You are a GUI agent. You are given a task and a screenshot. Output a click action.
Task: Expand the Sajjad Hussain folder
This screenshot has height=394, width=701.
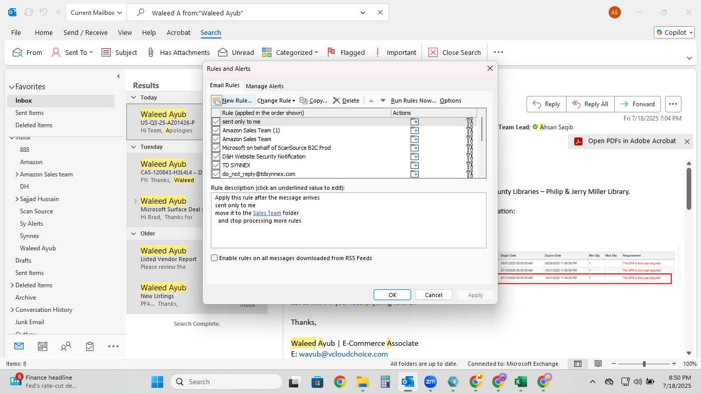17,199
